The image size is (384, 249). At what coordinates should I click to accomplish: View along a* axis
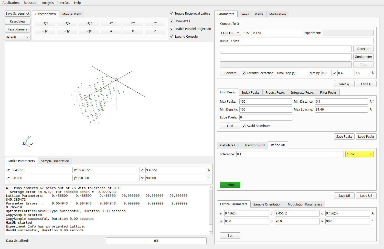click(111, 23)
